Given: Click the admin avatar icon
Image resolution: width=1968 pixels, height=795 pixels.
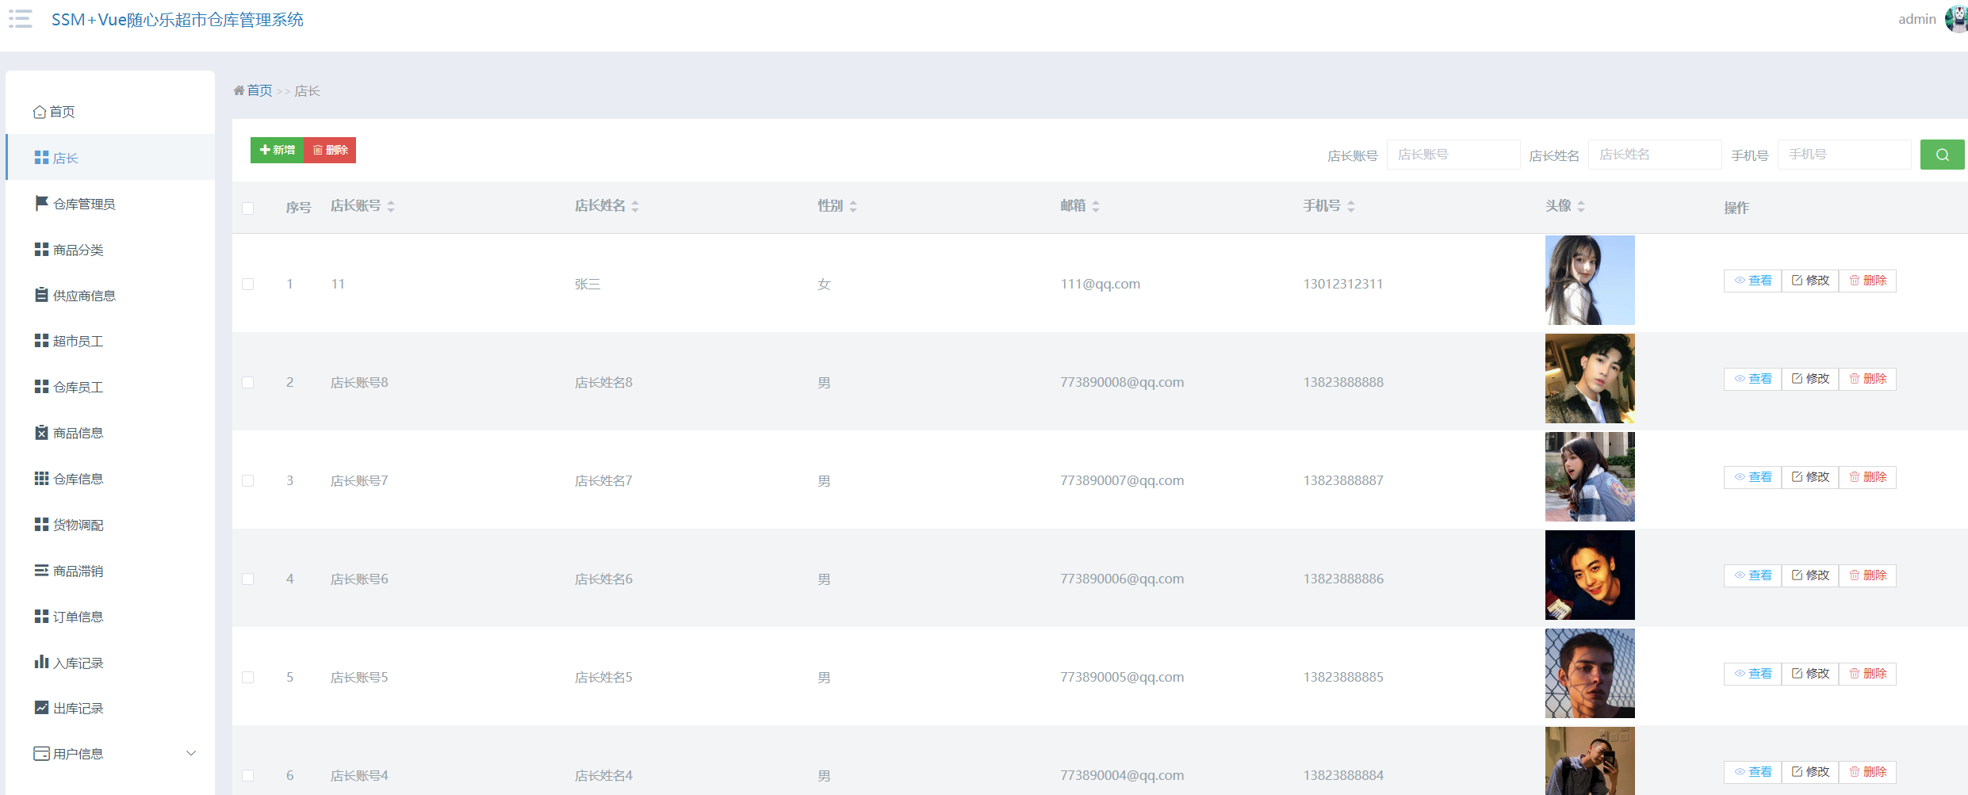Looking at the screenshot, I should pos(1957,19).
